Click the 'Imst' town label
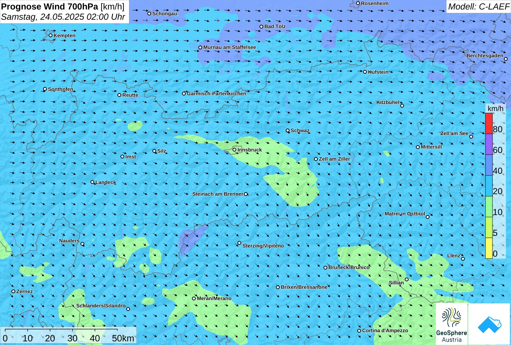The width and height of the screenshot is (511, 345). (131, 157)
